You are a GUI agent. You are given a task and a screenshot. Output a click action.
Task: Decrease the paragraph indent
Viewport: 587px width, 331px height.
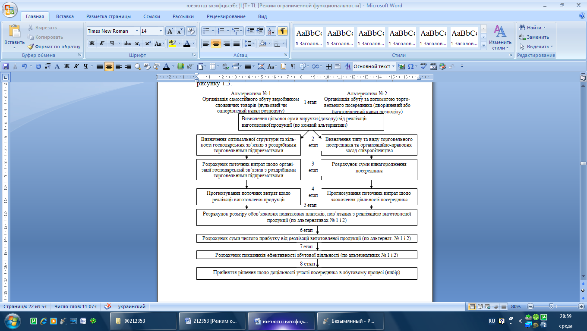point(250,31)
